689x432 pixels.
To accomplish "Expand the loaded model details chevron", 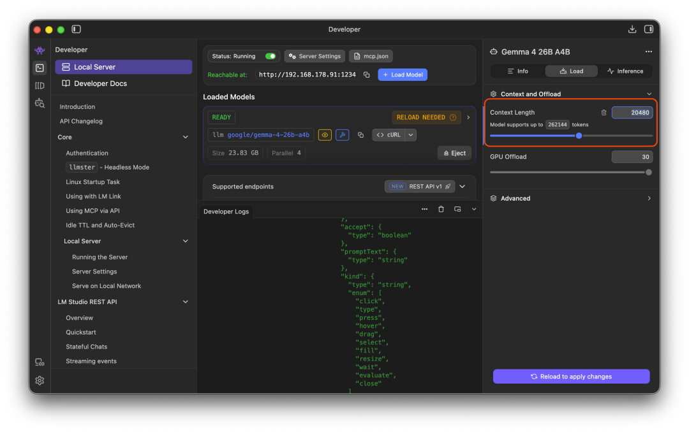I will pos(468,117).
